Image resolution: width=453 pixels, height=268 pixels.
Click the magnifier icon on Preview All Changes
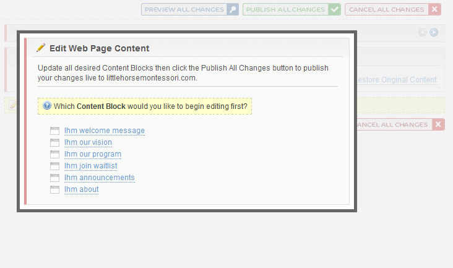coord(233,9)
